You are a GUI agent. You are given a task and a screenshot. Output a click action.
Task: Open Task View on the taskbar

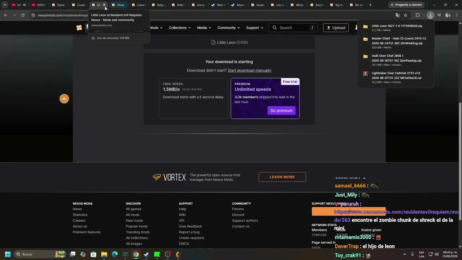(x=73, y=254)
